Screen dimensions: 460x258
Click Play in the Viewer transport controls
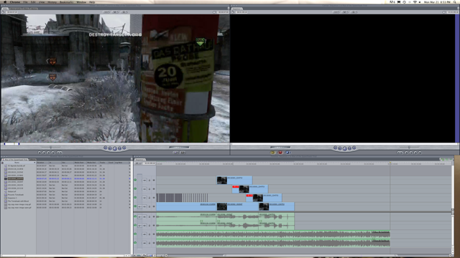115,148
